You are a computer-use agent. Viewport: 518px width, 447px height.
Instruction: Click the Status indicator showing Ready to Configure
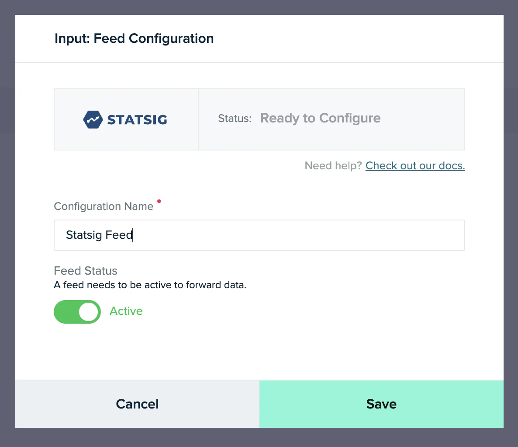pos(320,118)
